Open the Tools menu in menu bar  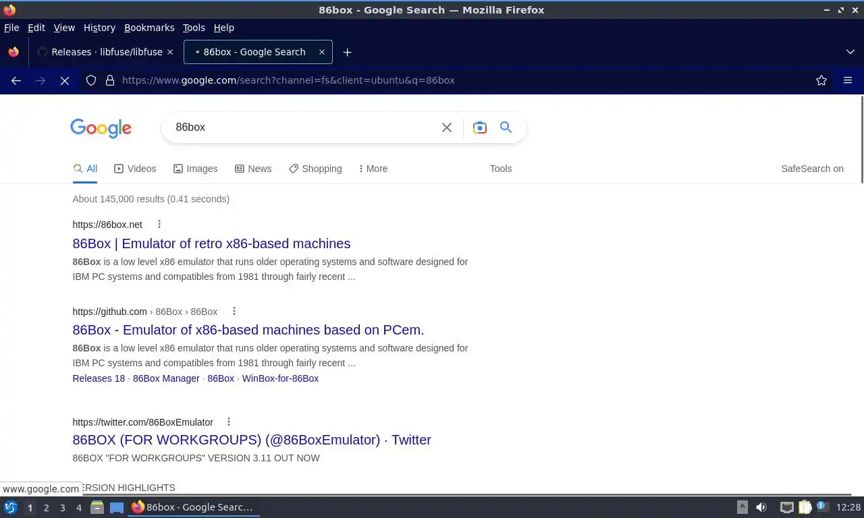coord(194,28)
